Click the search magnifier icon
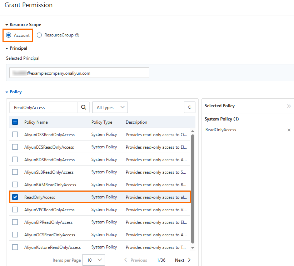This screenshot has width=294, height=266. (83, 107)
